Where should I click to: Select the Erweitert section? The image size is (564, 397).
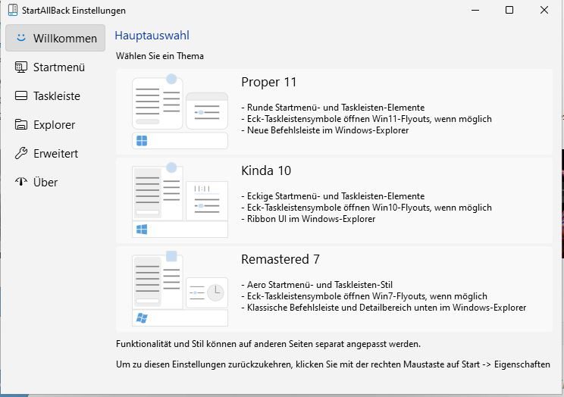55,153
